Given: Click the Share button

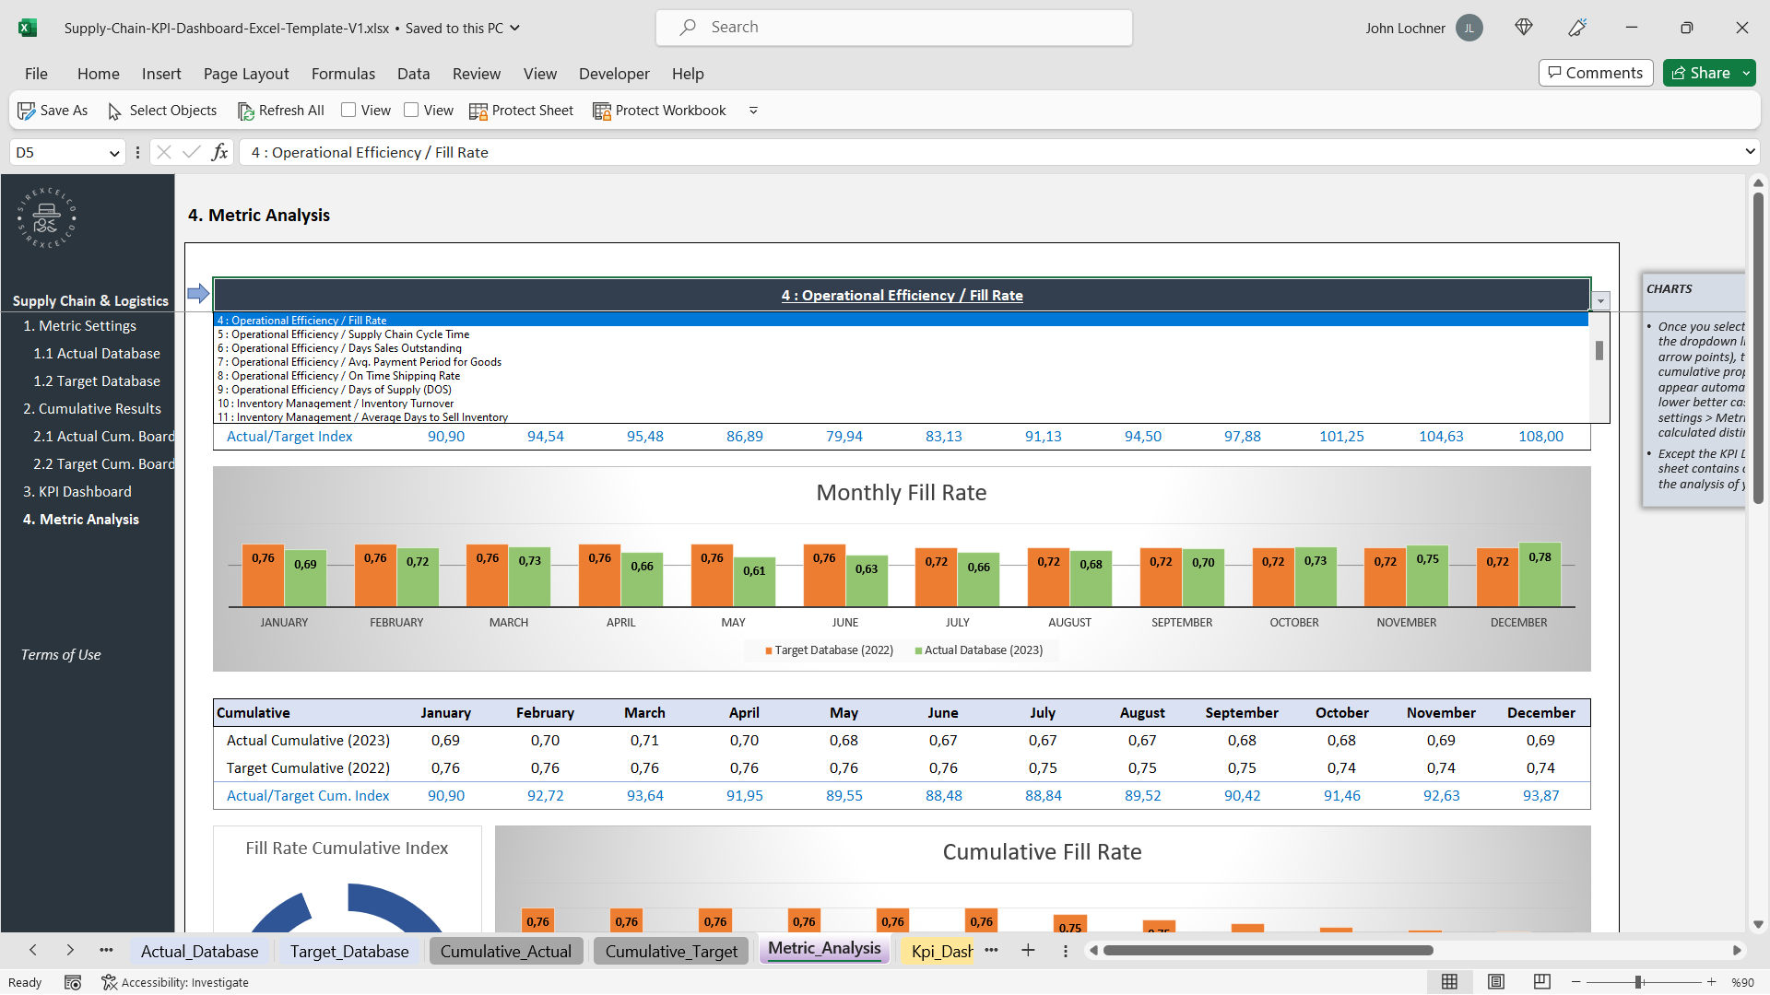Looking at the screenshot, I should 1701,73.
